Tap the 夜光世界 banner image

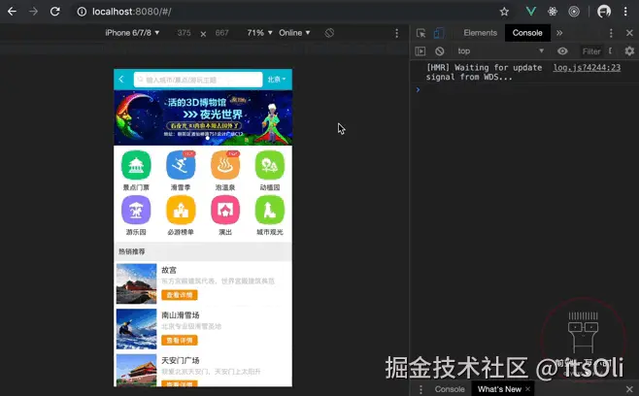point(203,117)
